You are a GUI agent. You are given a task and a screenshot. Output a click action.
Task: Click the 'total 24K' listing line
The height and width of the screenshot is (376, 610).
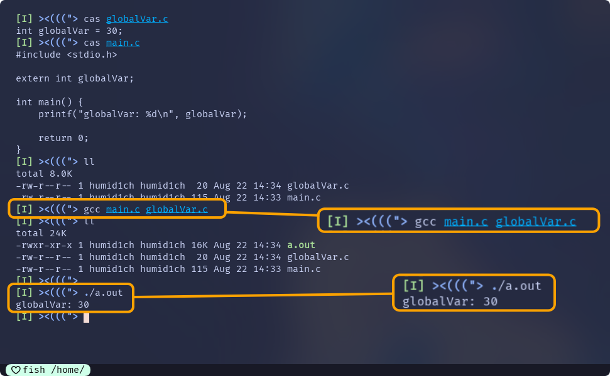point(41,233)
